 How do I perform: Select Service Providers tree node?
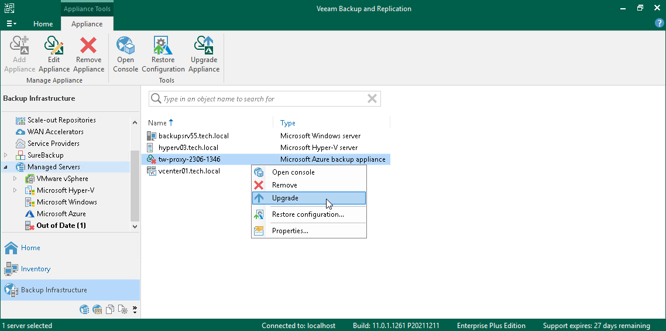[53, 144]
